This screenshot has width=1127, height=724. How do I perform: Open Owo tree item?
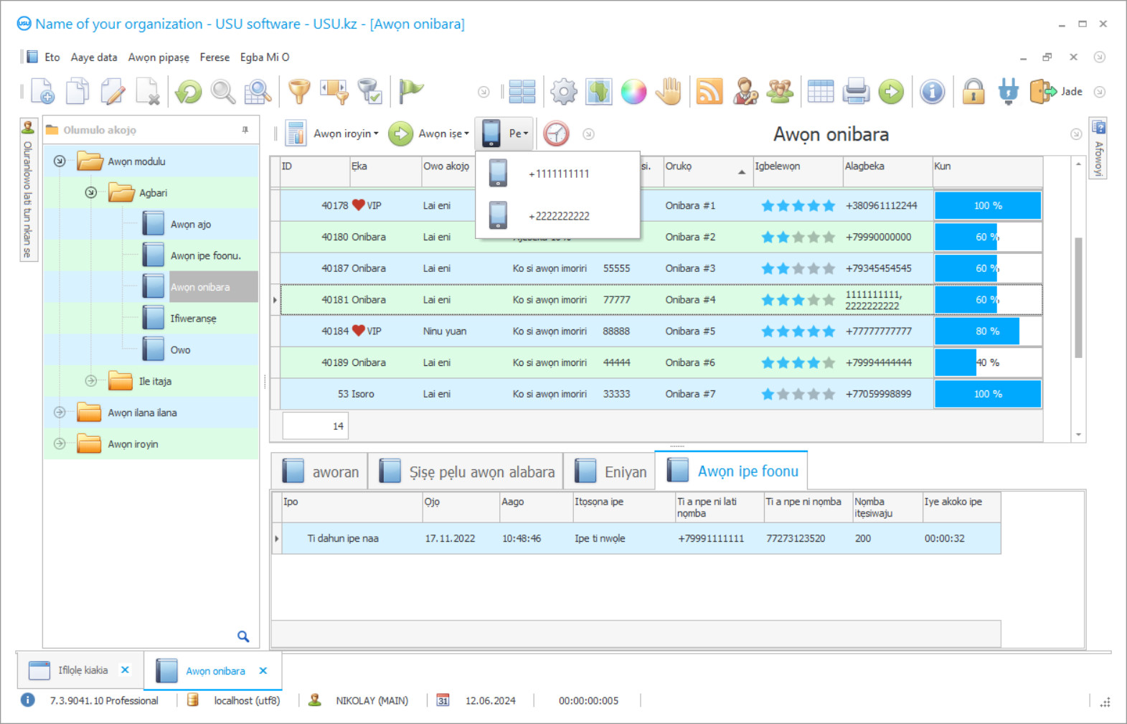tap(180, 350)
